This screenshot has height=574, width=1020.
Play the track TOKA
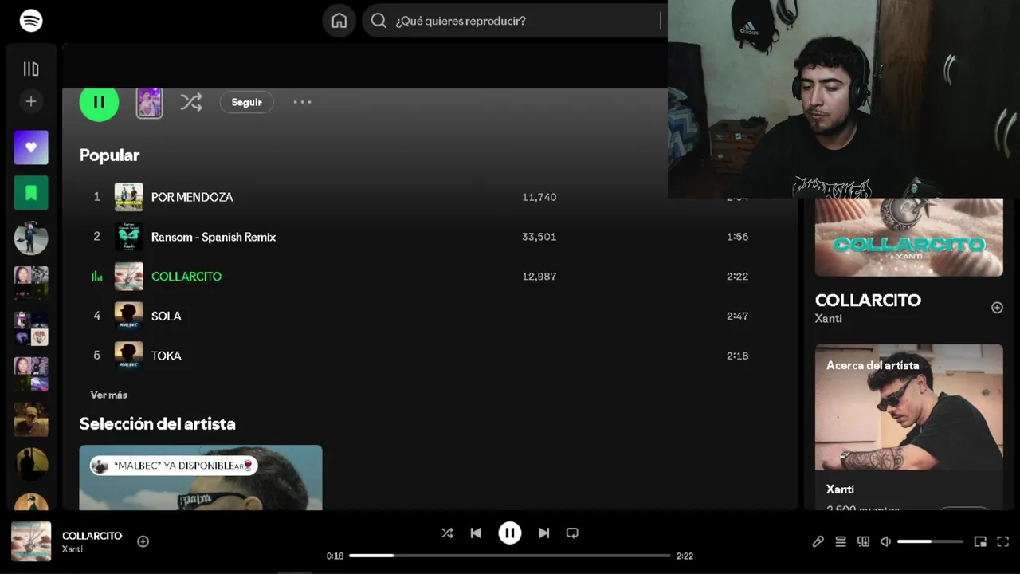tap(167, 356)
